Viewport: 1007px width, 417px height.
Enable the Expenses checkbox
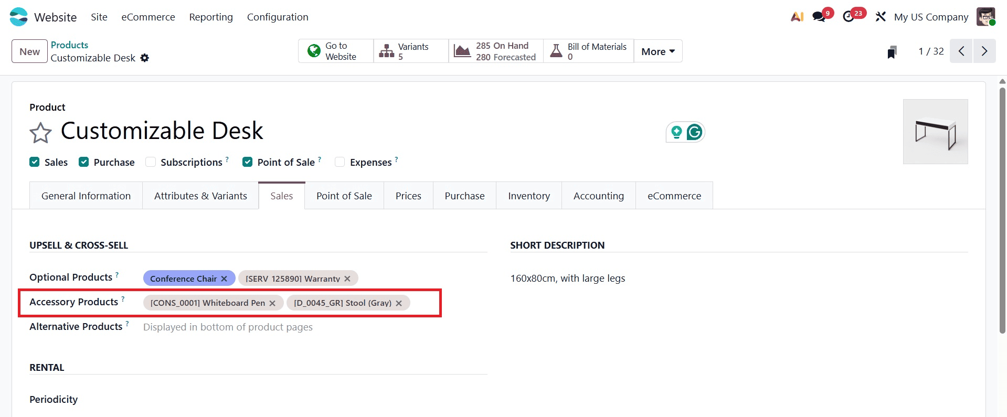340,162
